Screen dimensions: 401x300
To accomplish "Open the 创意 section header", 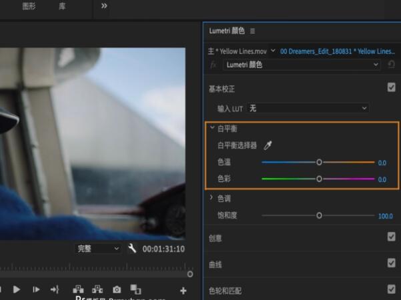I will click(x=216, y=238).
